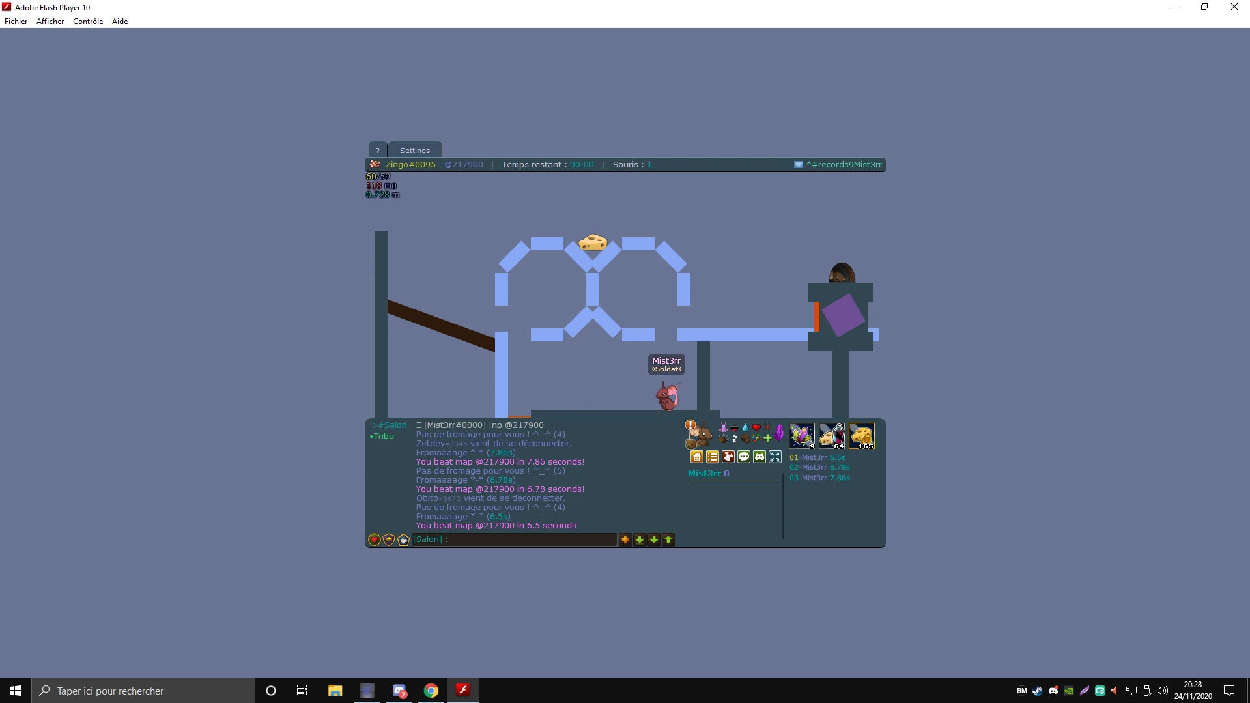Use the golden cheese item showing 165
1250x703 pixels.
pos(862,436)
